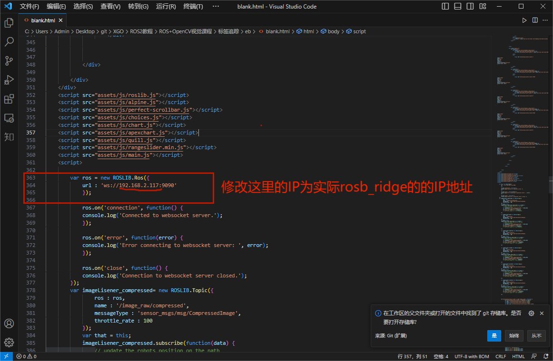The image size is (553, 361).
Task: Click the VS Code logo in title bar
Action: click(8, 6)
